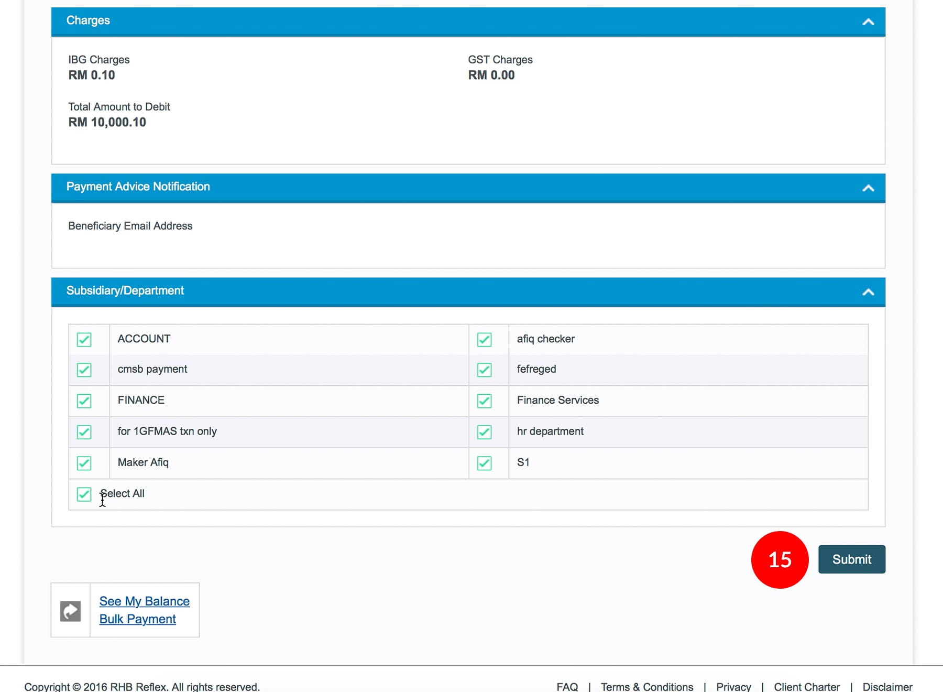Click the Beneficiary Email Address field area
Viewport: 943px width, 692px height.
pyautogui.click(x=130, y=226)
